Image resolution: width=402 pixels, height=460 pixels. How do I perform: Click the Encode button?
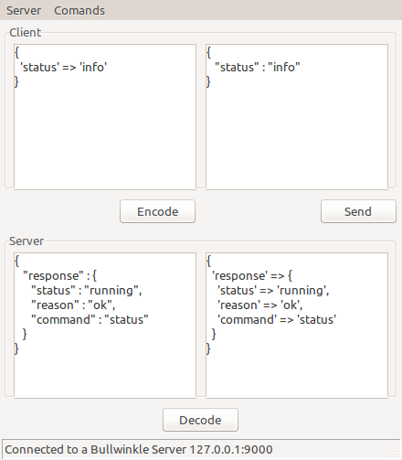157,211
